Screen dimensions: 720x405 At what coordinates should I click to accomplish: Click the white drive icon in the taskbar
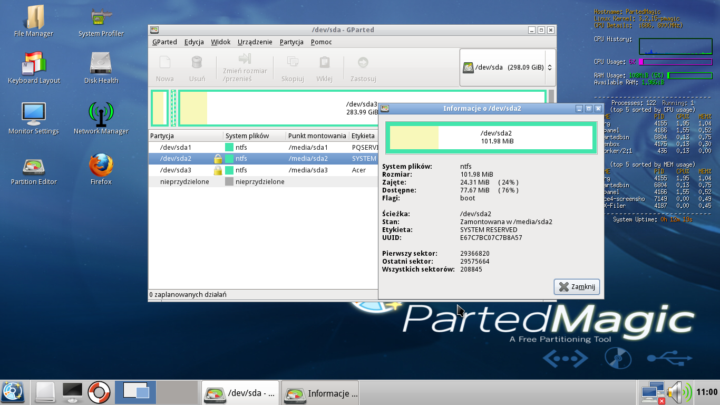click(x=45, y=392)
